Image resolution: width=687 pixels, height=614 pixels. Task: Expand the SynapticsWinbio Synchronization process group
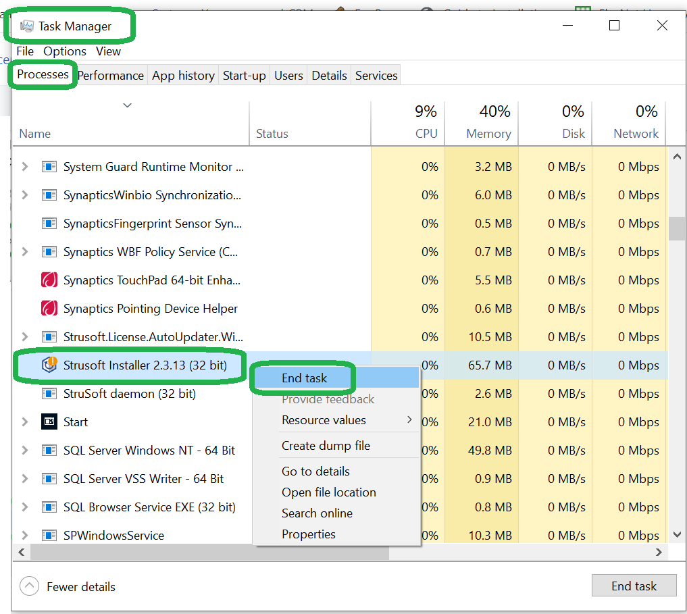pyautogui.click(x=25, y=195)
